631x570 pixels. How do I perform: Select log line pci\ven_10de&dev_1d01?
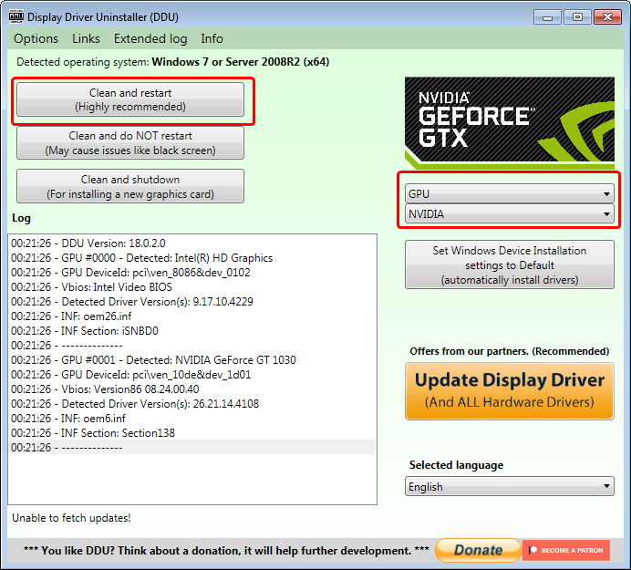click(191, 374)
